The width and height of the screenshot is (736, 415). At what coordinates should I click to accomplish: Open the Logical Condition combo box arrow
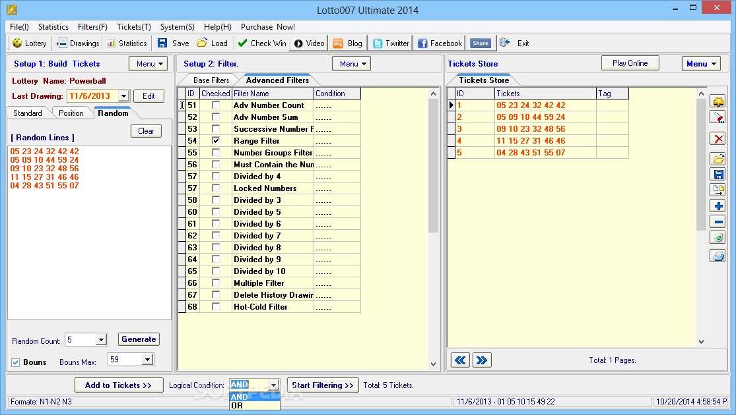coord(274,385)
